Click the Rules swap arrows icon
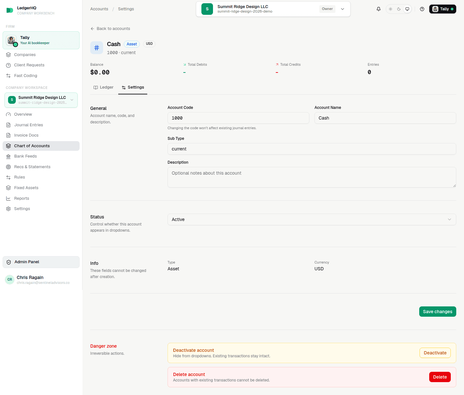The image size is (464, 395). point(8,177)
